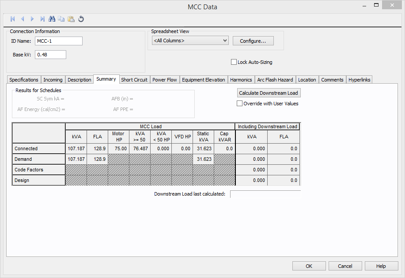The image size is (405, 278).
Task: Click the previous record arrow
Action: tap(23, 19)
